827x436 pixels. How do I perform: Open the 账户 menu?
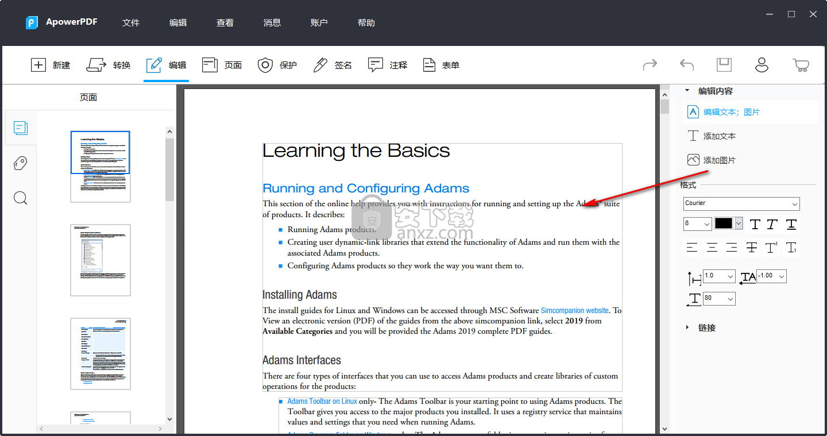click(x=319, y=23)
